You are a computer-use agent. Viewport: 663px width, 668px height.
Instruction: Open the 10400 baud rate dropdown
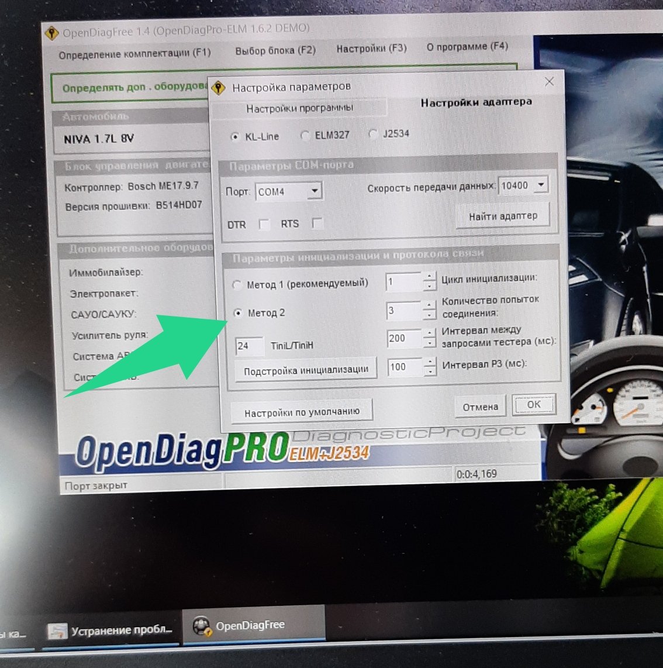[x=541, y=185]
